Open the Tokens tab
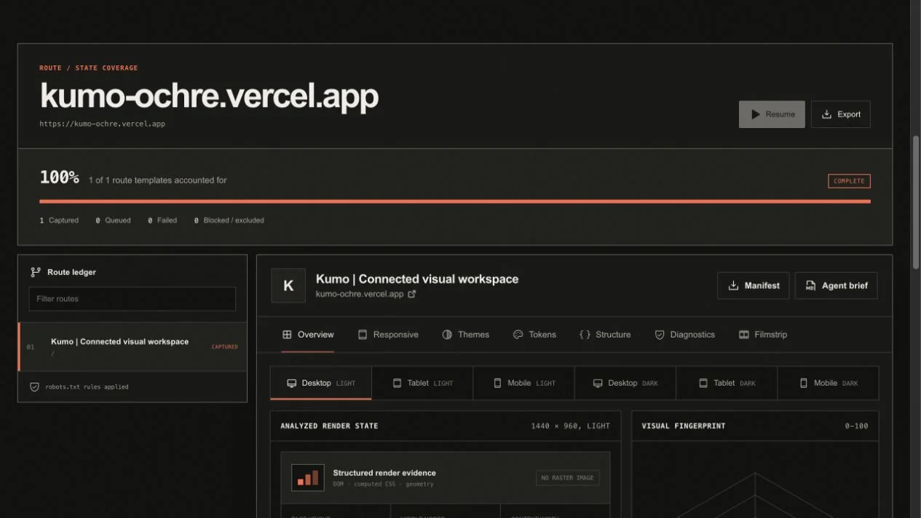The image size is (921, 518). click(534, 335)
